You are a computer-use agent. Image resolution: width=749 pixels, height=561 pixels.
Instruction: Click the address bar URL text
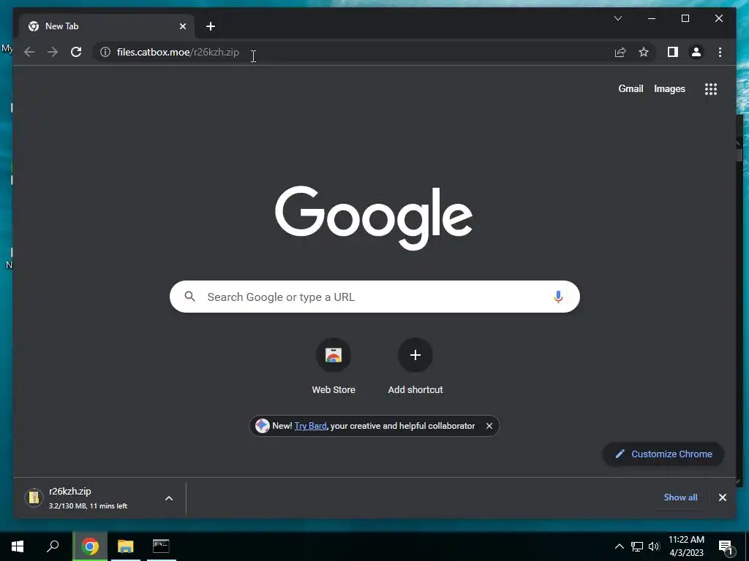178,52
